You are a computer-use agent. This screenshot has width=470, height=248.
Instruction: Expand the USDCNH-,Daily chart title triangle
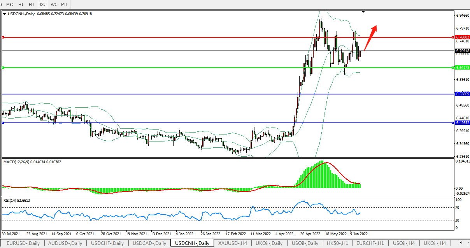click(5, 14)
